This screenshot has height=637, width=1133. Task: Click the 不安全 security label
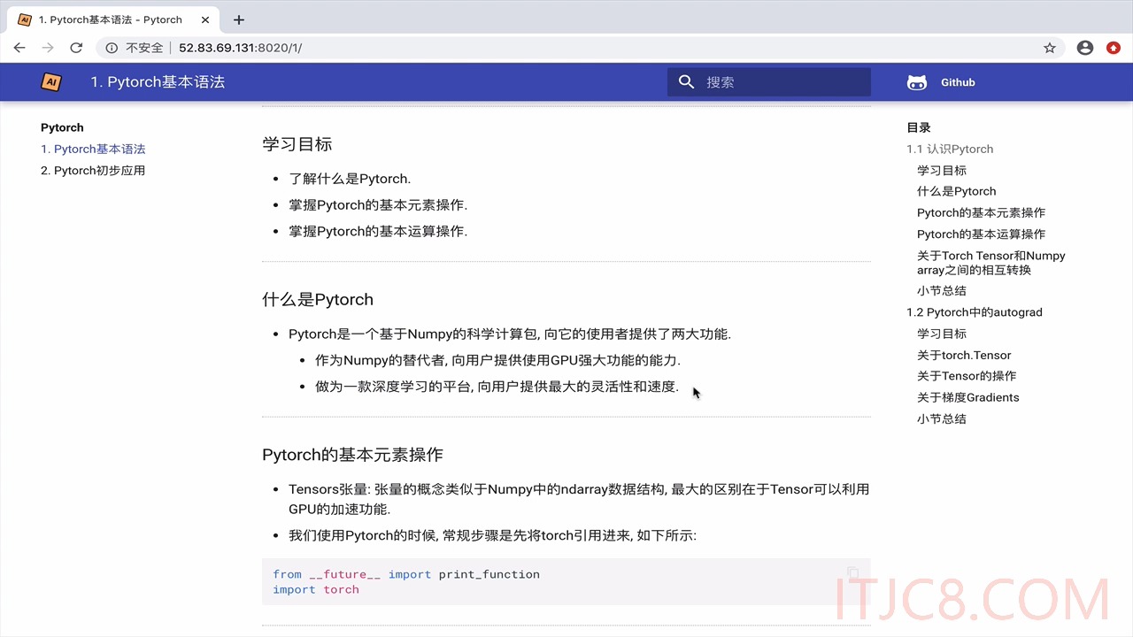(144, 48)
